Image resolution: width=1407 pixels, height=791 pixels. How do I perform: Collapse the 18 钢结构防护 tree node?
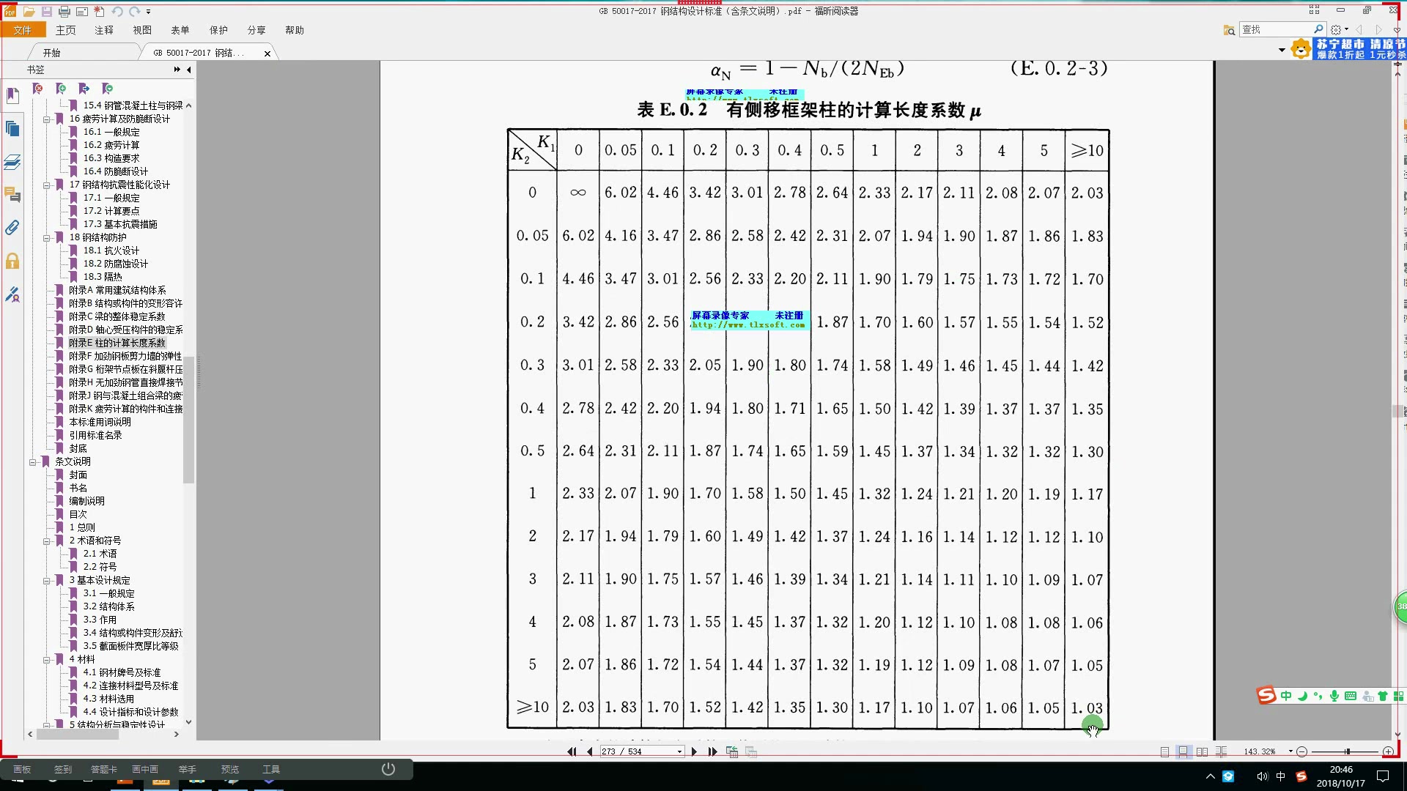pyautogui.click(x=46, y=237)
